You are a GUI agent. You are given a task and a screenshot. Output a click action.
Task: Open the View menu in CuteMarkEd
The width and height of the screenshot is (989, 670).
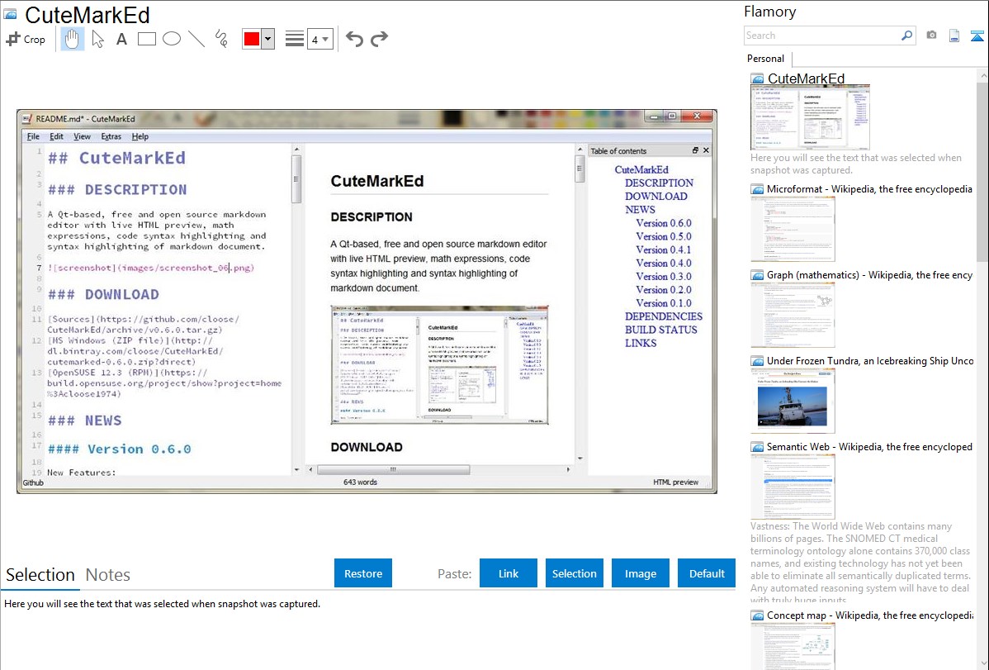click(x=82, y=136)
